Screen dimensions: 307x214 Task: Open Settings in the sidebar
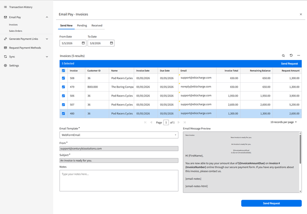14,66
